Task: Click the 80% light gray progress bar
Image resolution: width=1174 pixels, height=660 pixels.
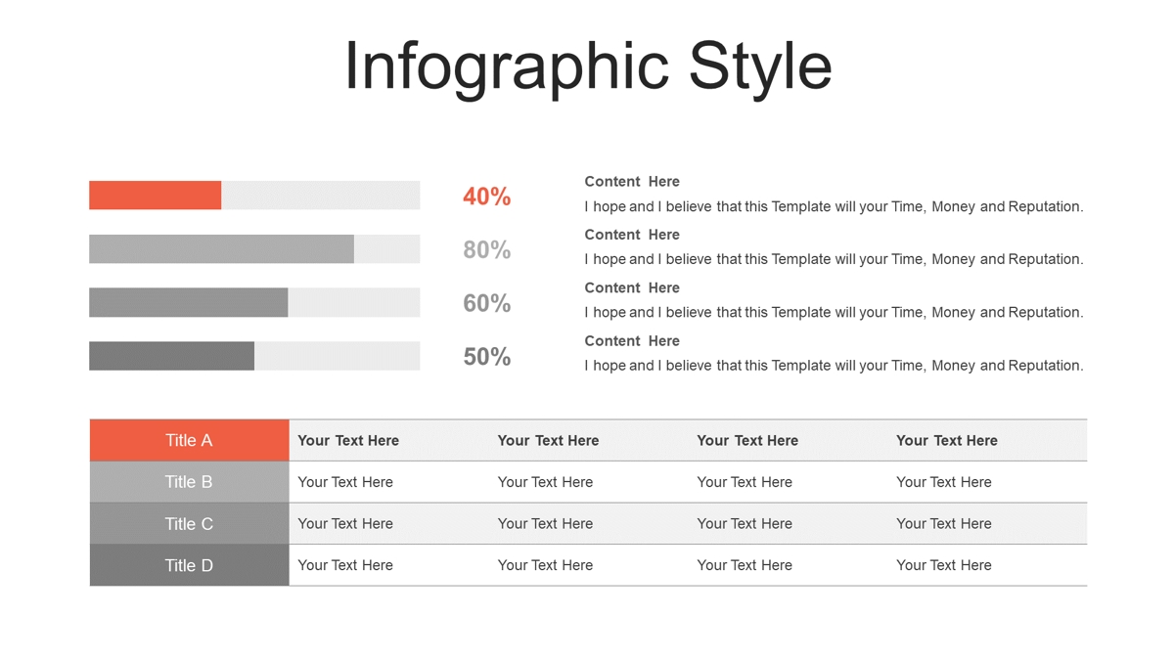Action: tap(221, 248)
